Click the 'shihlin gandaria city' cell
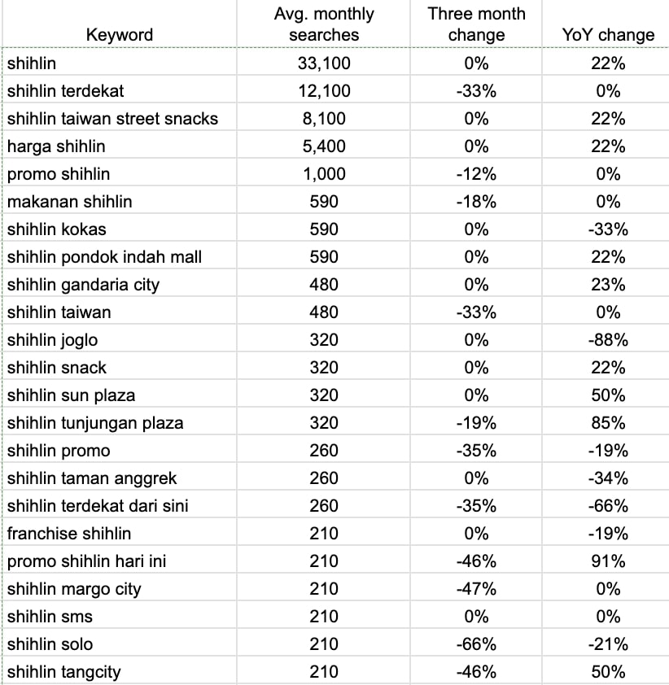This screenshot has width=669, height=685. click(x=83, y=285)
